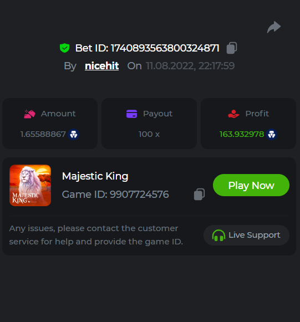Click the Play Now button
Screen dimensions: 300x322
[251, 185]
